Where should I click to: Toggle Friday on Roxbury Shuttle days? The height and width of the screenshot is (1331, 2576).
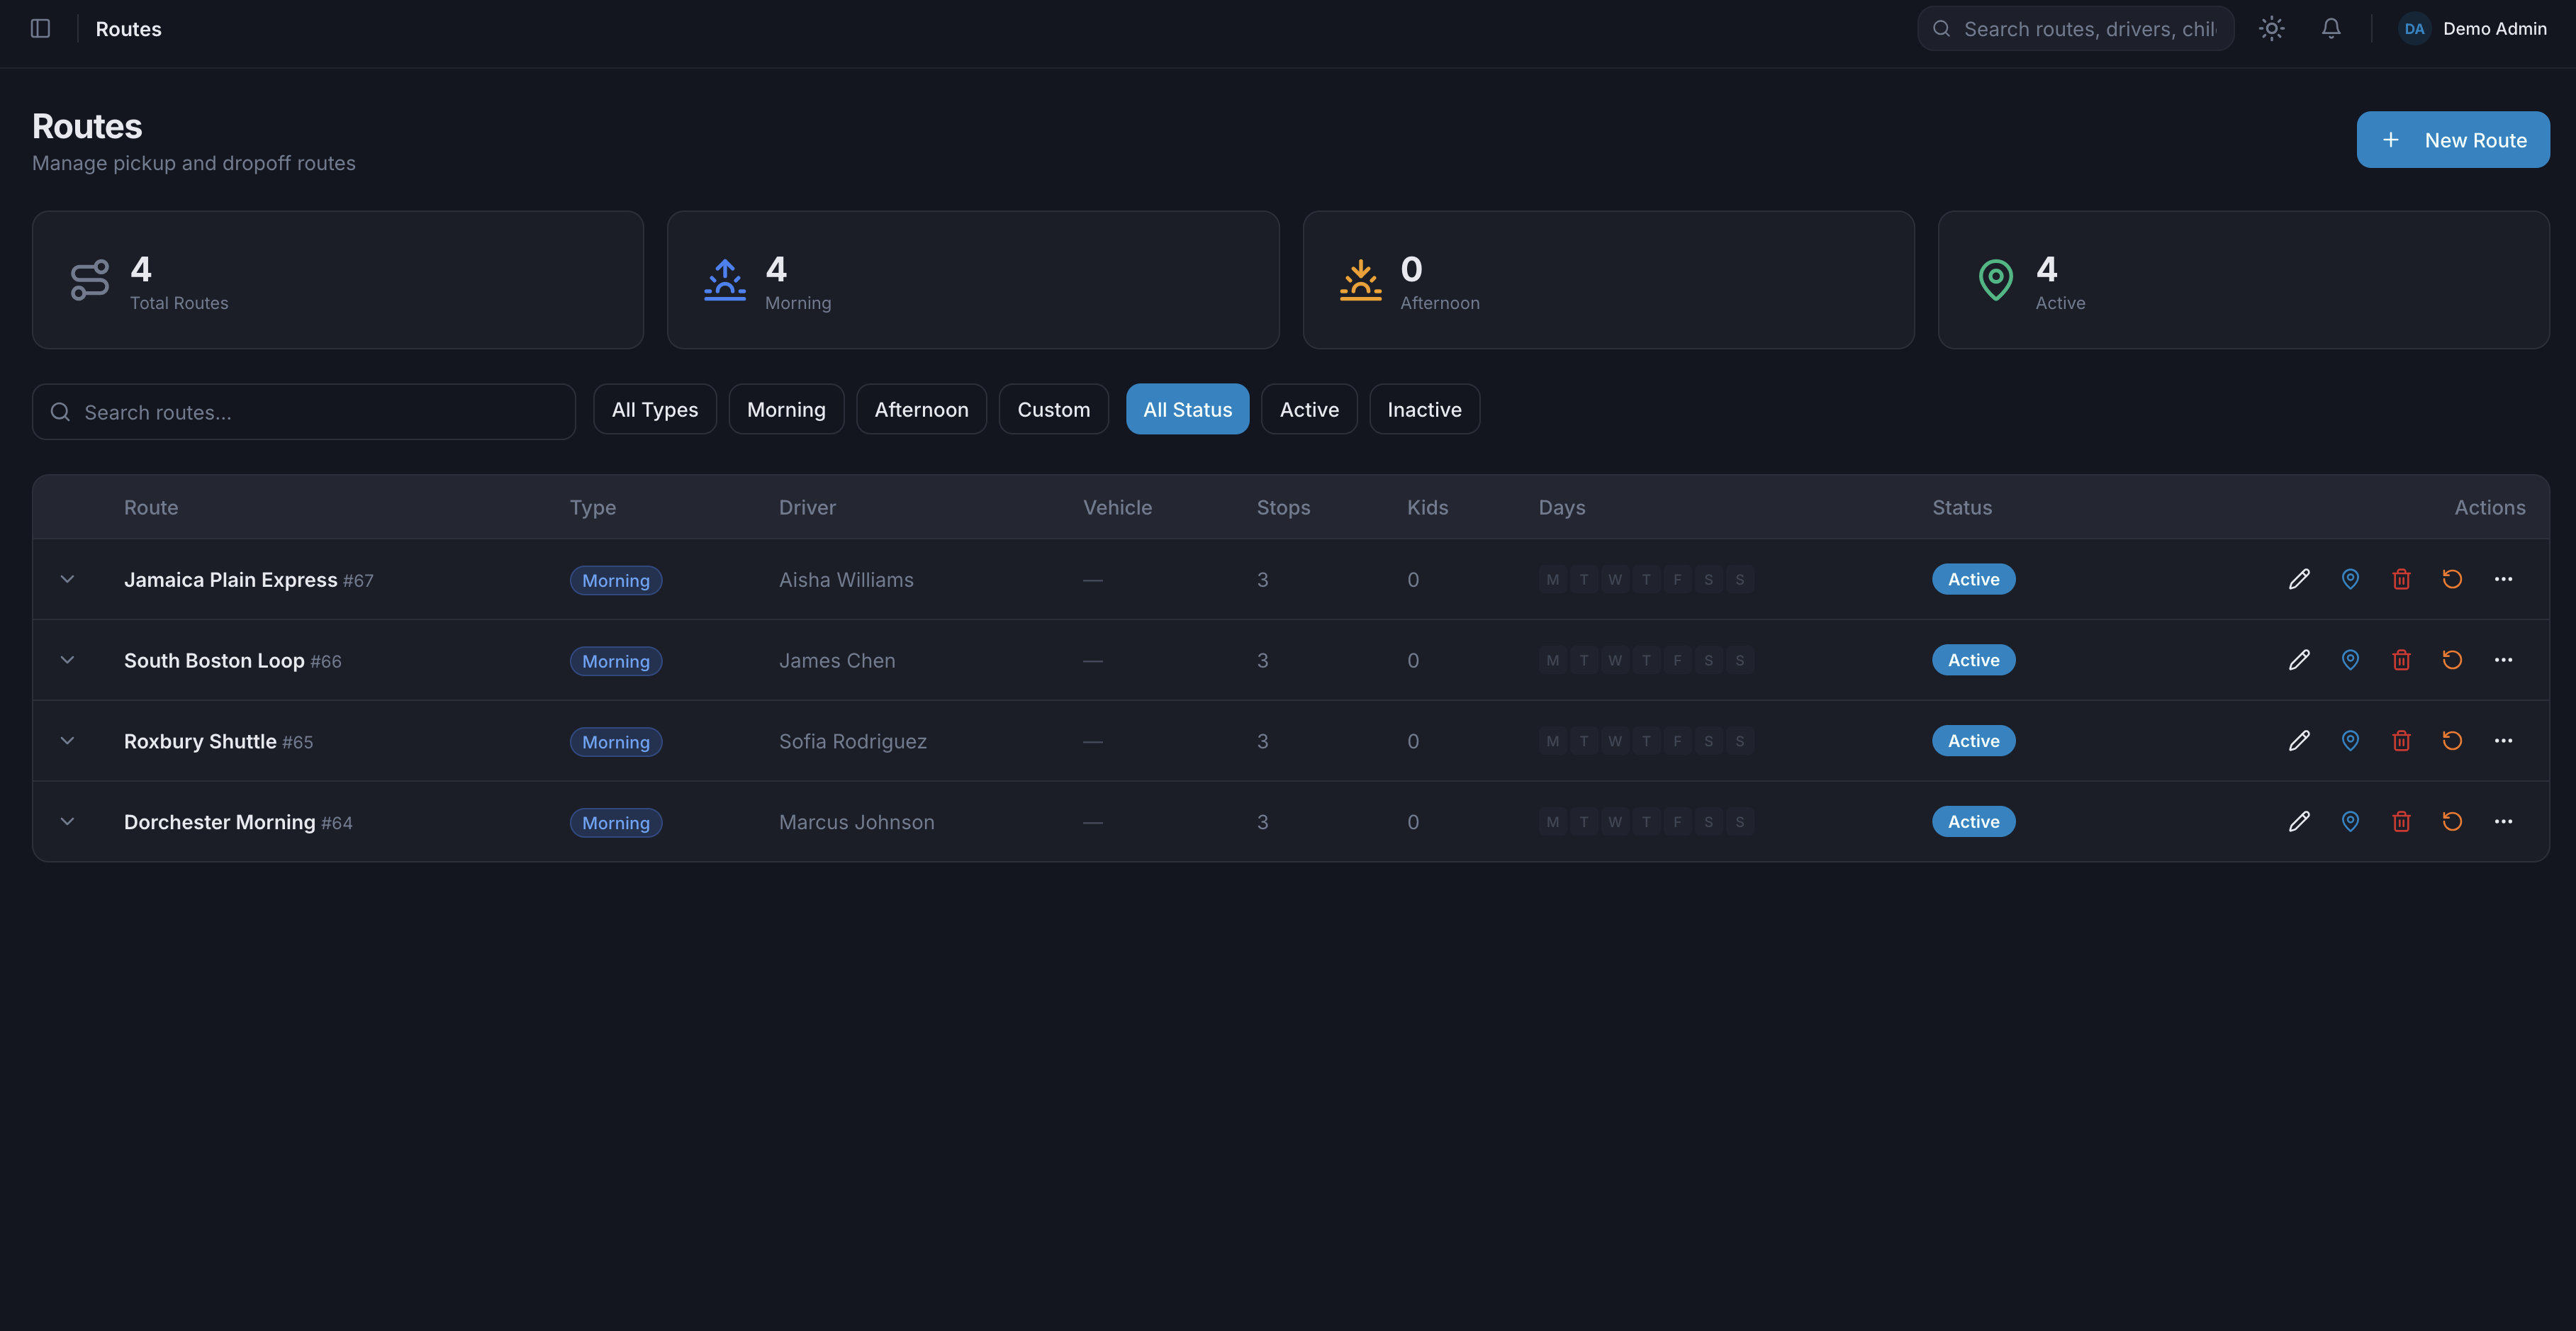pos(1677,741)
